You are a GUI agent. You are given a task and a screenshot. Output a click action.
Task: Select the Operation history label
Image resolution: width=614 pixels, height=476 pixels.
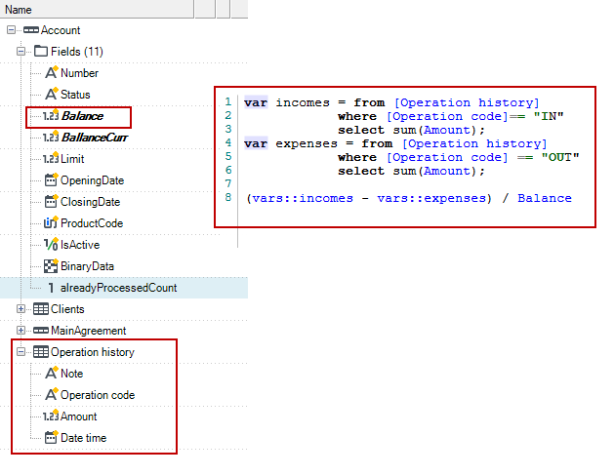coord(93,352)
